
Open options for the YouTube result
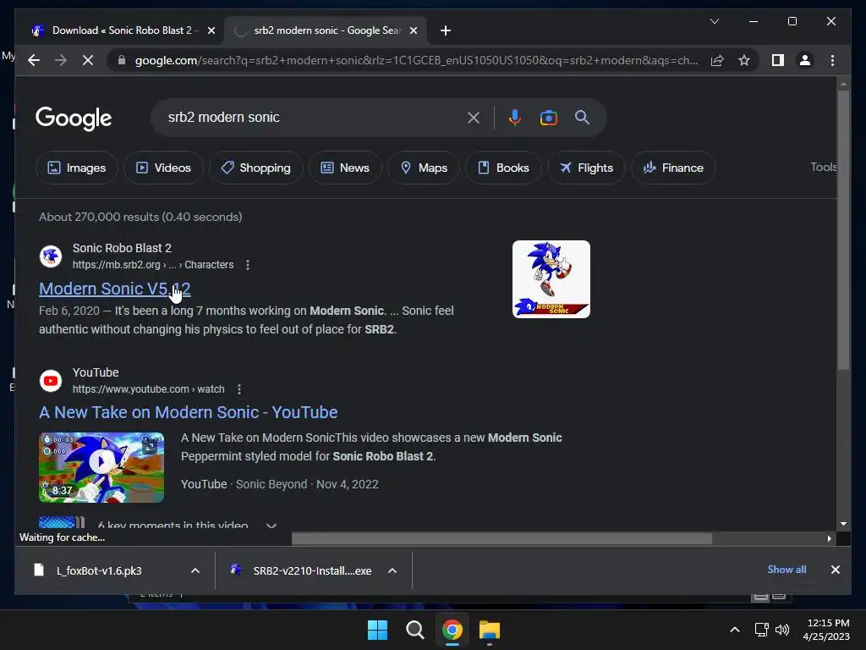pyautogui.click(x=239, y=389)
